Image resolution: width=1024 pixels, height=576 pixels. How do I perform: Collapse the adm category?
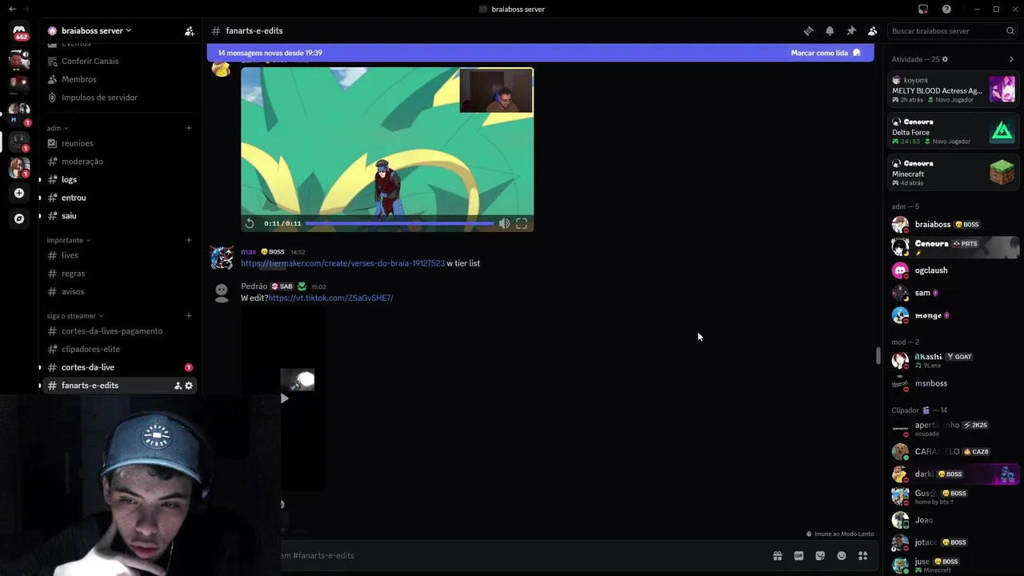pyautogui.click(x=57, y=128)
